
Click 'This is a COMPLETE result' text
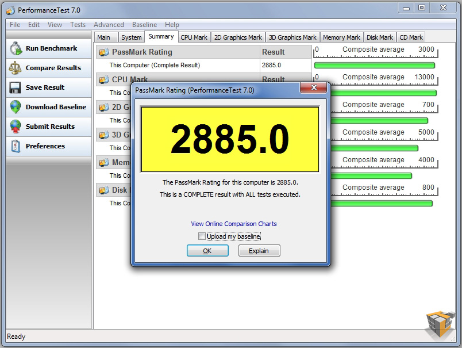click(x=230, y=194)
